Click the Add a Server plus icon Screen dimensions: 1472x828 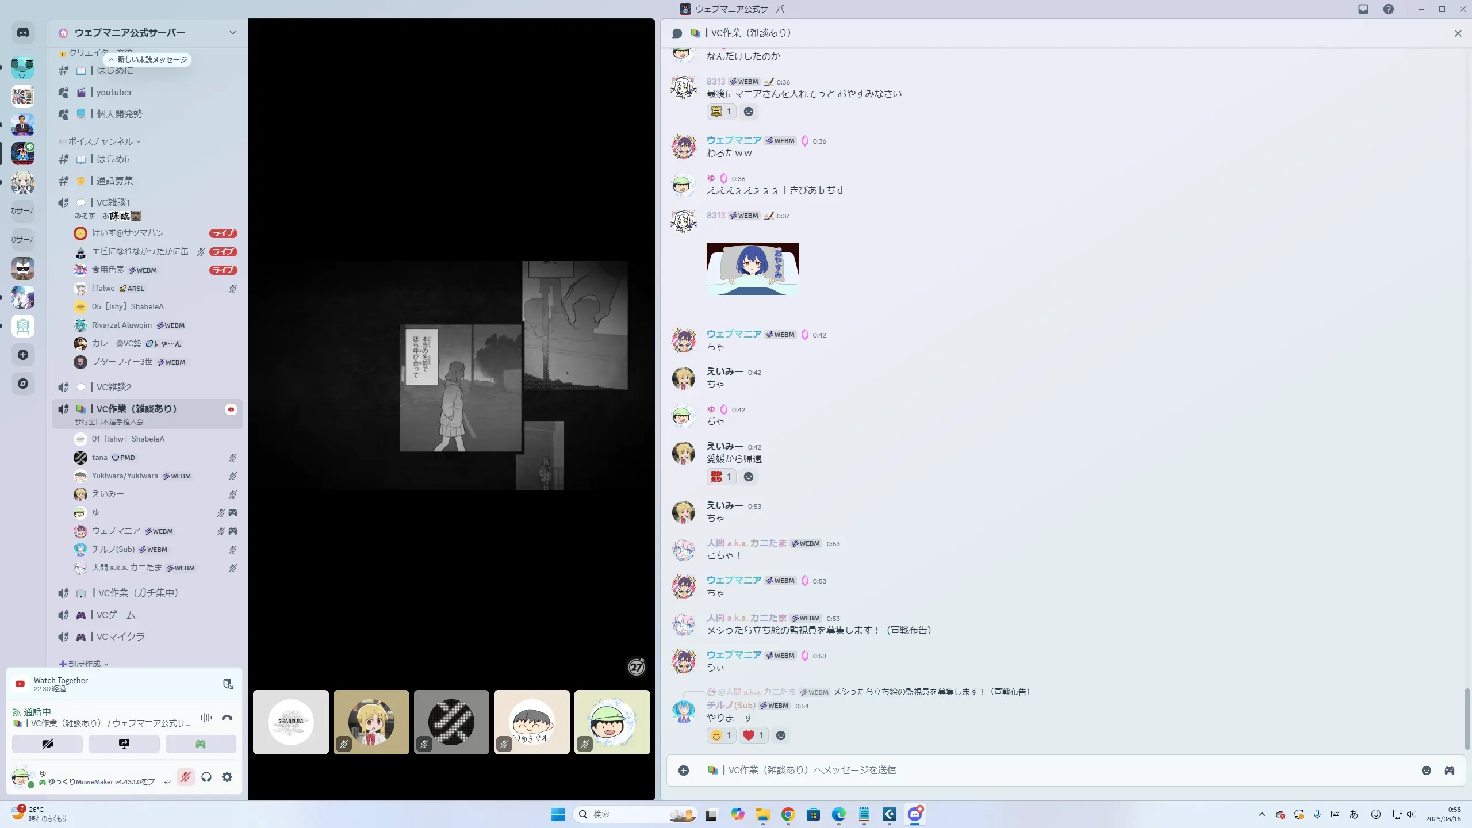pyautogui.click(x=23, y=355)
